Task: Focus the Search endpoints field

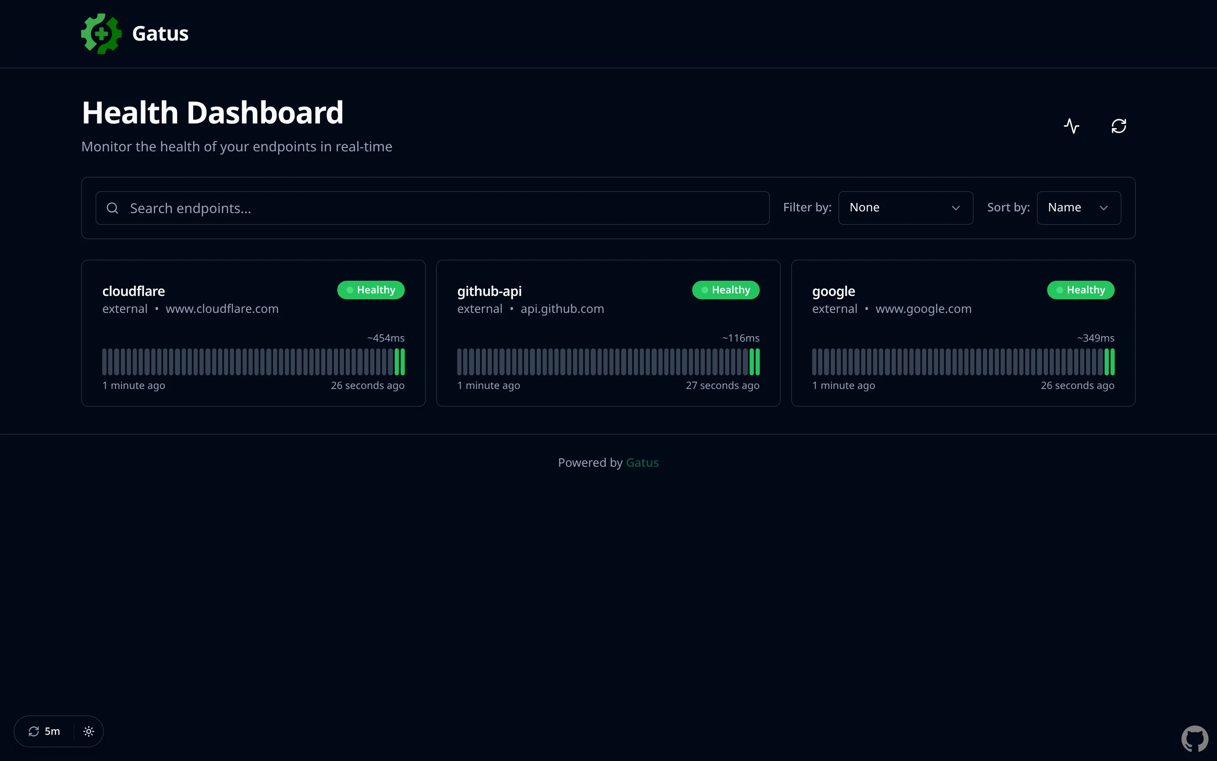Action: [432, 208]
